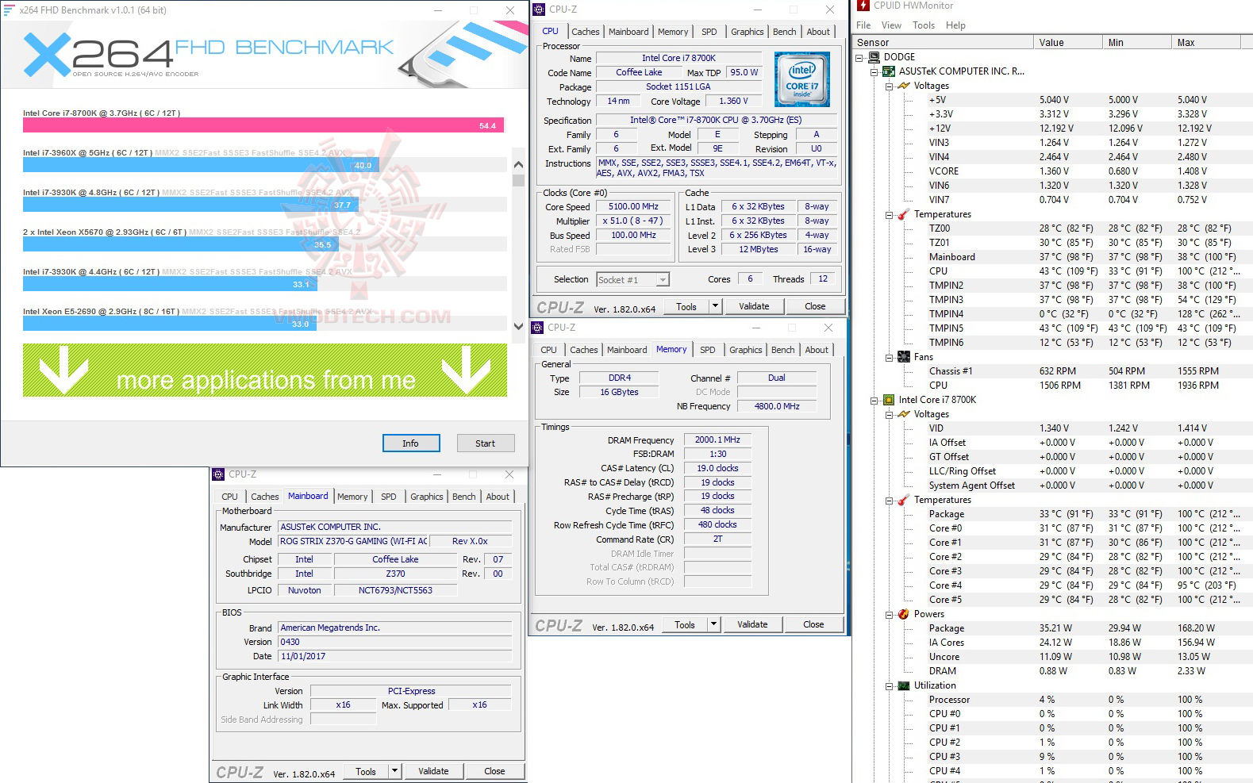
Task: Collapse the Intel Core i7 8700K node
Action: (874, 400)
